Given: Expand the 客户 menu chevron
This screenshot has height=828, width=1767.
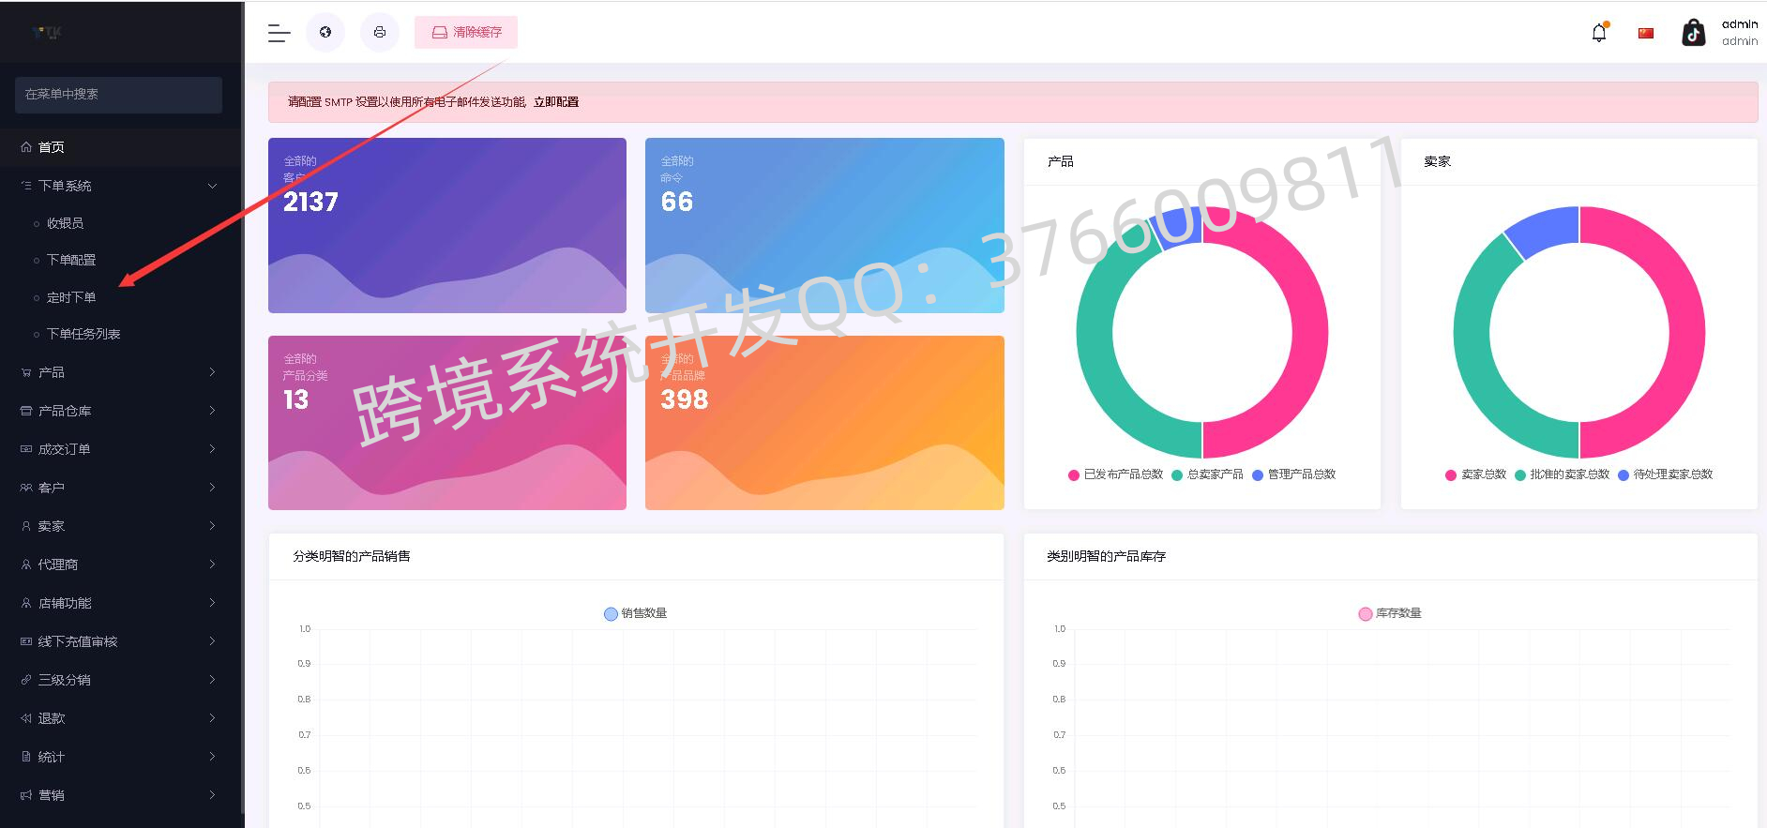Looking at the screenshot, I should 212,488.
